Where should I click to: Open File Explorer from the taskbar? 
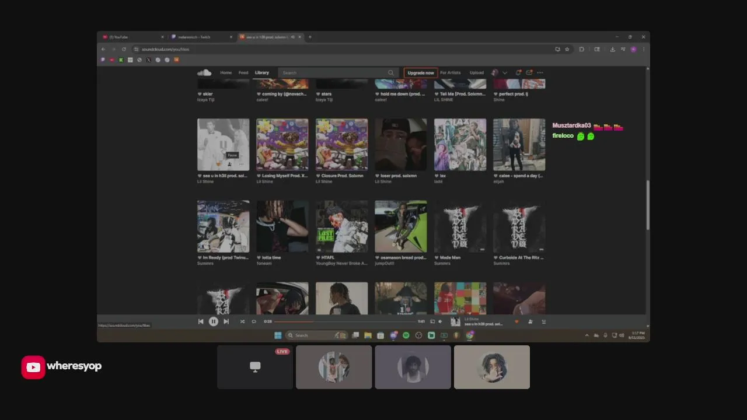point(368,335)
